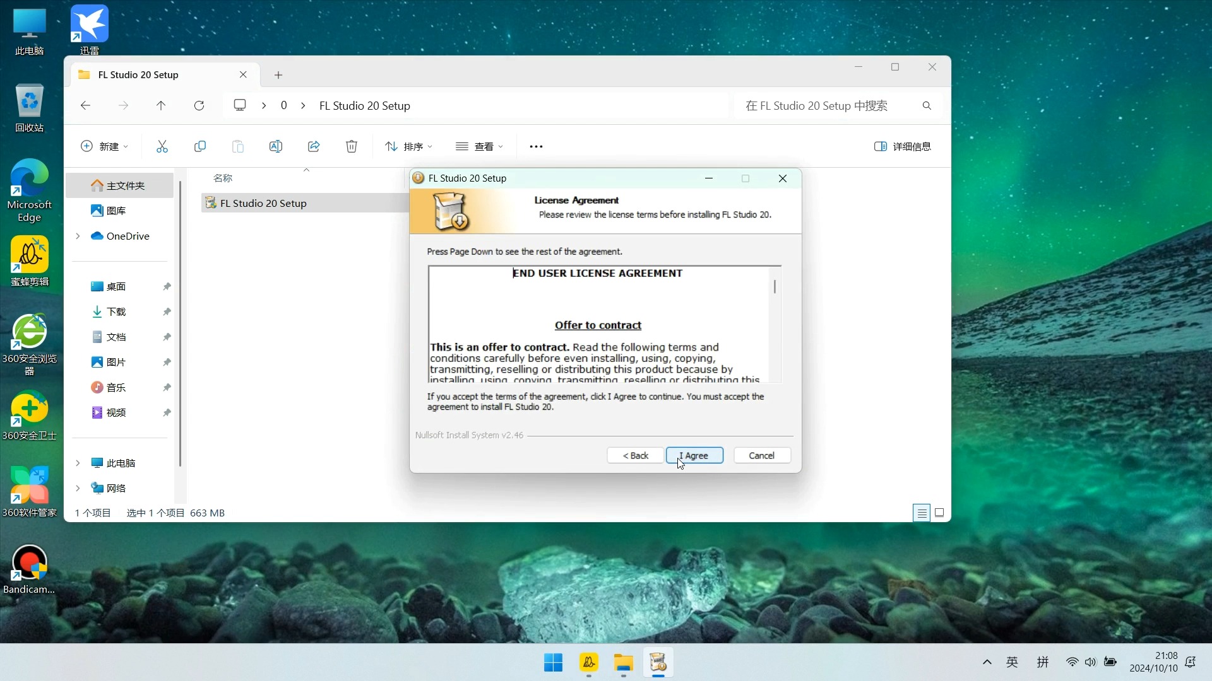This screenshot has height=681, width=1212.
Task: Open the three-dot more options menu
Action: pos(536,146)
